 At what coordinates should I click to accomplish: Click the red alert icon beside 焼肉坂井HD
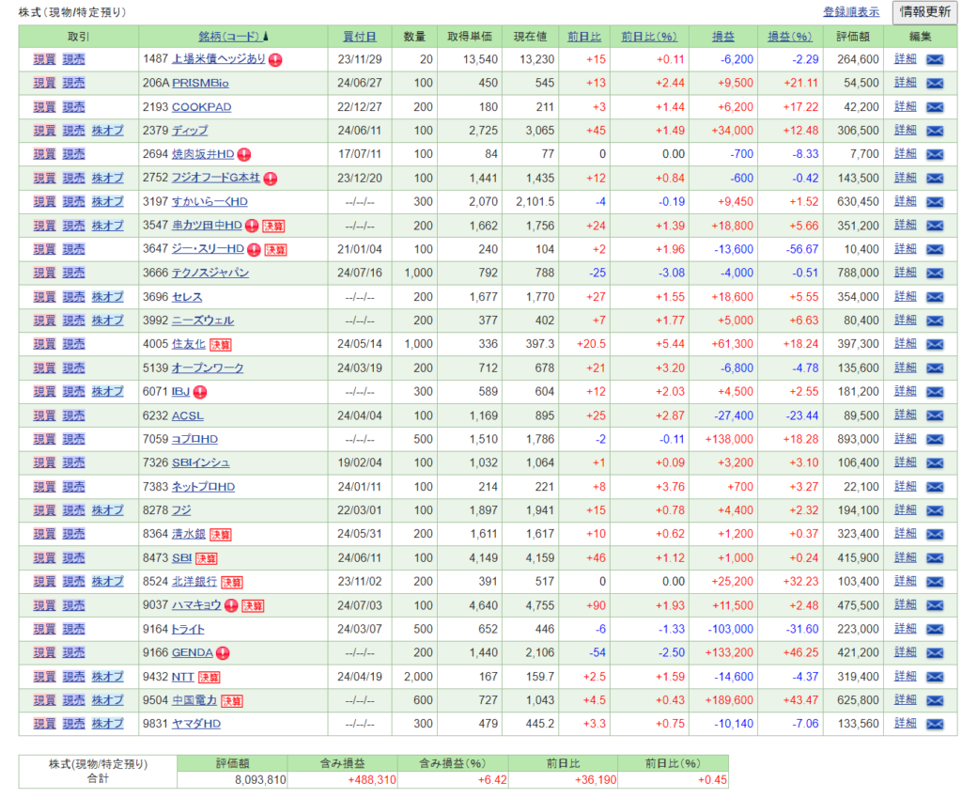coord(243,154)
